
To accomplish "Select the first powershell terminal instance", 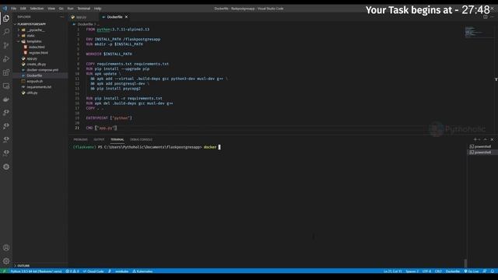I will click(480, 146).
